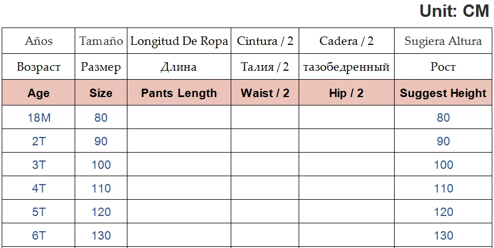The width and height of the screenshot is (494, 248).
Task: Click the Años header cell
Action: coord(39,41)
